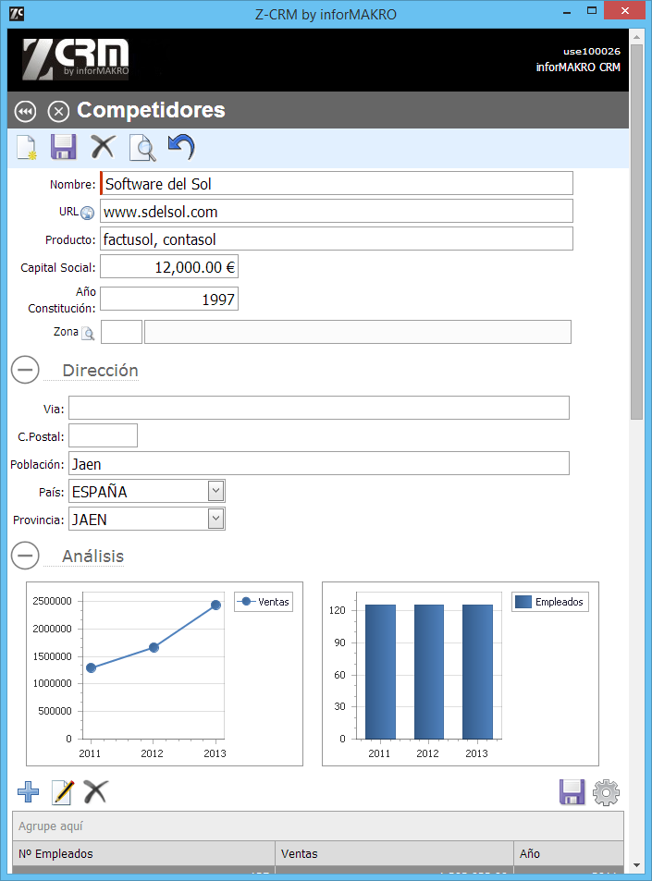The image size is (652, 881).
Task: Click the wide Zona description field
Action: coord(358,332)
